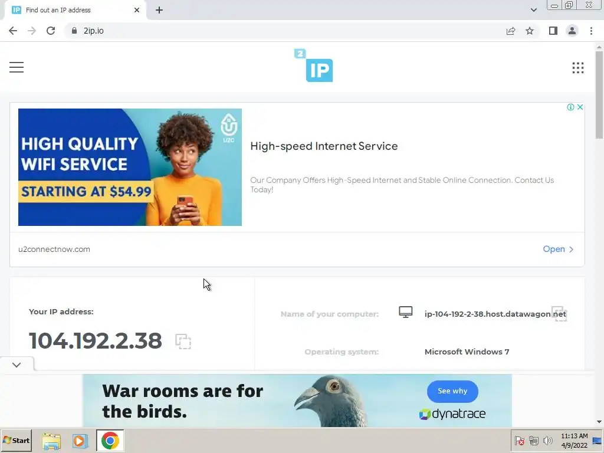Screen dimensions: 604x453
Task: Toggle the browser side panel
Action: tap(553, 31)
